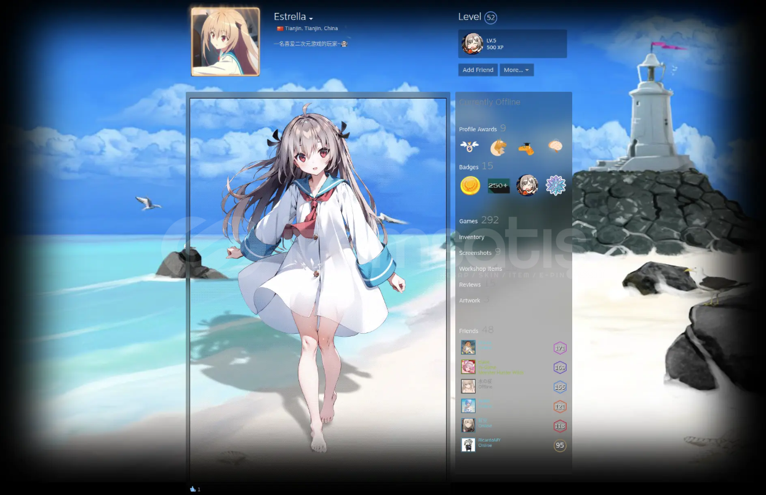The height and width of the screenshot is (495, 766).
Task: Click the Tianjin, Tianjin, China location text
Action: [x=311, y=28]
